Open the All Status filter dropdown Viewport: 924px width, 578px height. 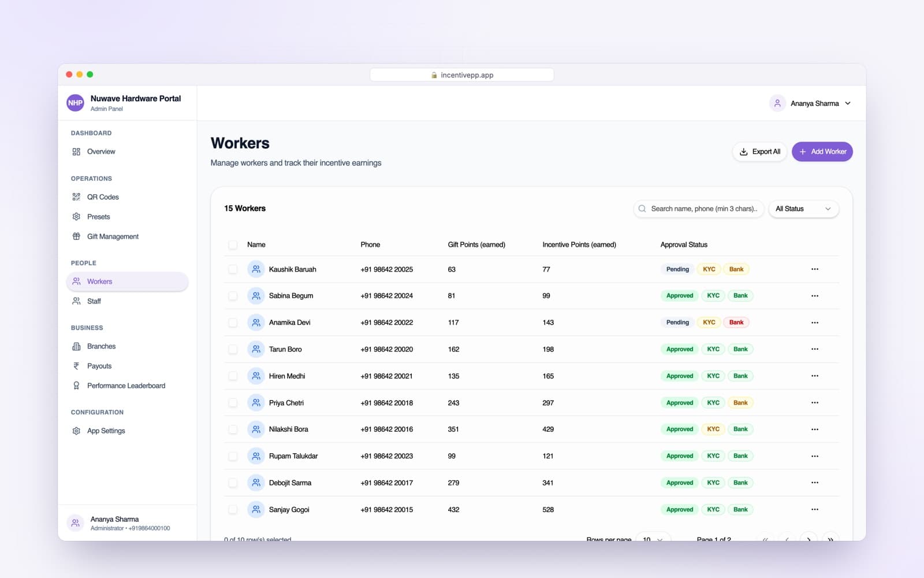coord(803,209)
